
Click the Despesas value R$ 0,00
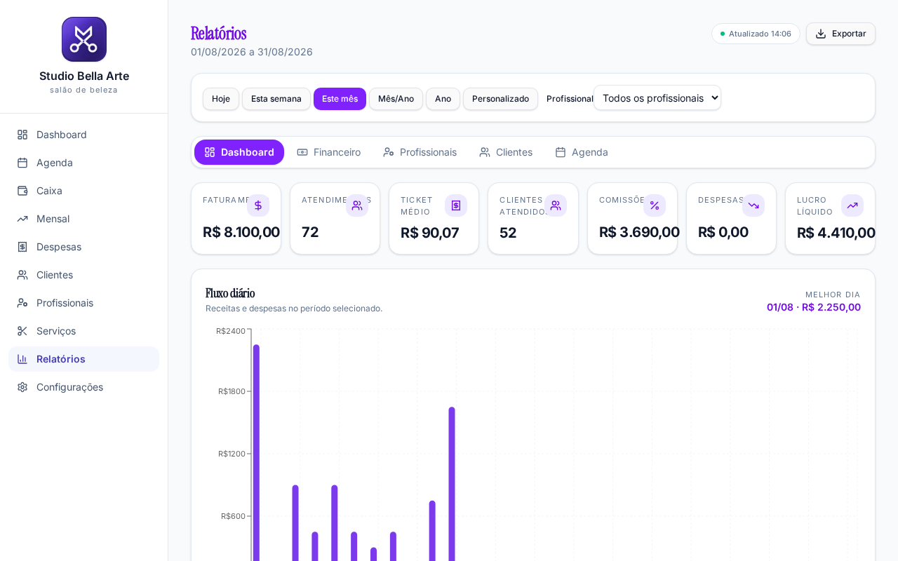[x=723, y=232]
